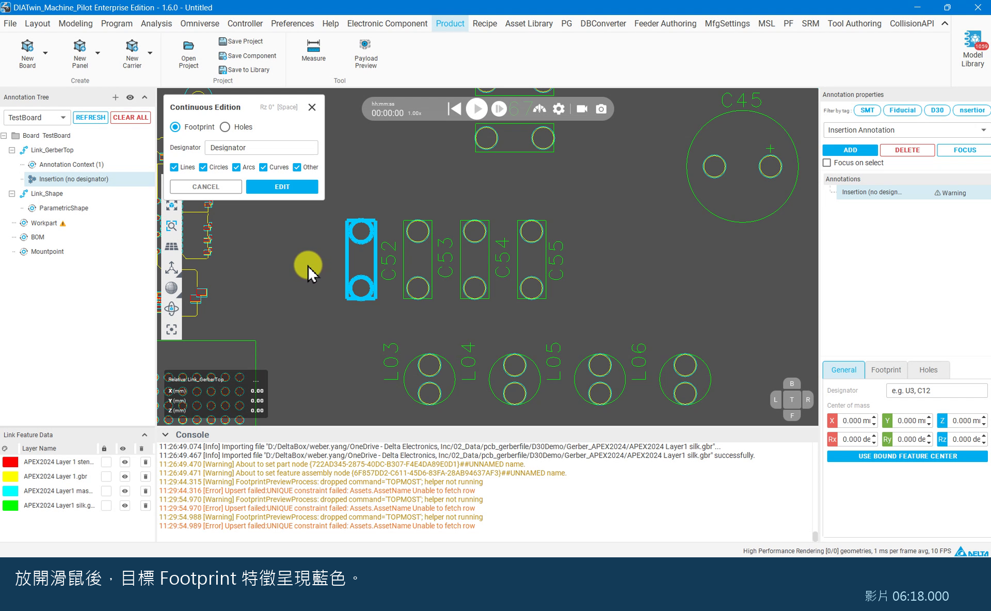Open simulation speed gauge
Screen dimensions: 991x611
tap(539, 109)
